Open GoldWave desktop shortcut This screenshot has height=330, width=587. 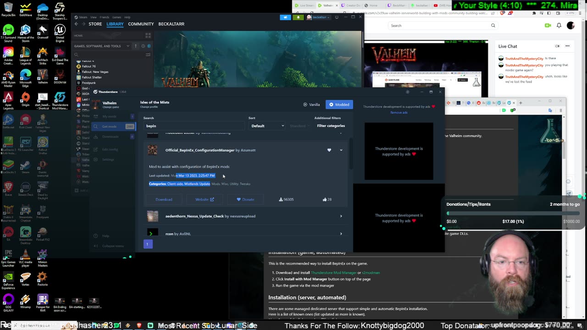[26, 9]
